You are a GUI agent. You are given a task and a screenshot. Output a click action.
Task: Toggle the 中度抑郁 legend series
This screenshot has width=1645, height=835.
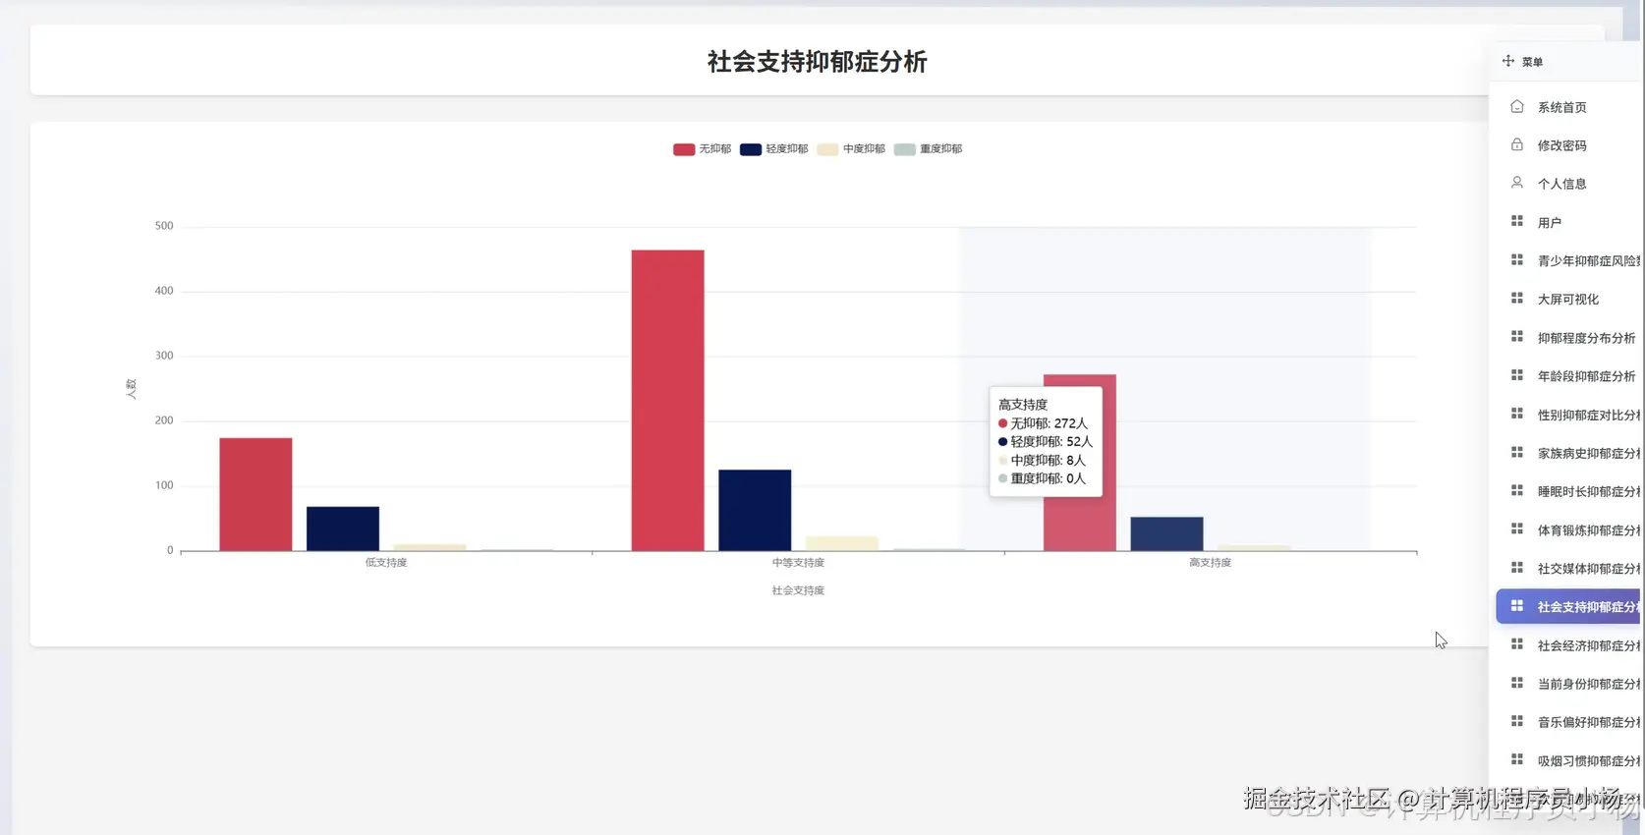pyautogui.click(x=851, y=149)
